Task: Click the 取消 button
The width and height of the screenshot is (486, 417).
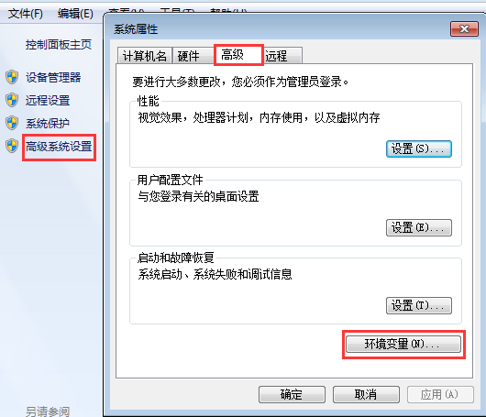Action: (x=366, y=394)
